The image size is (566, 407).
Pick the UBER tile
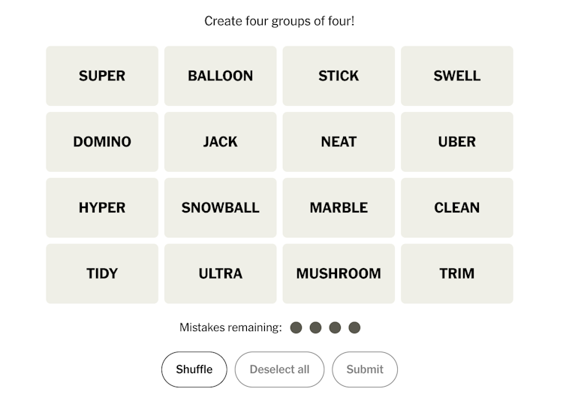[456, 142]
